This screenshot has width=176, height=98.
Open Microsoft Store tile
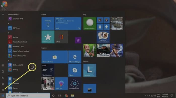click(x=55, y=57)
